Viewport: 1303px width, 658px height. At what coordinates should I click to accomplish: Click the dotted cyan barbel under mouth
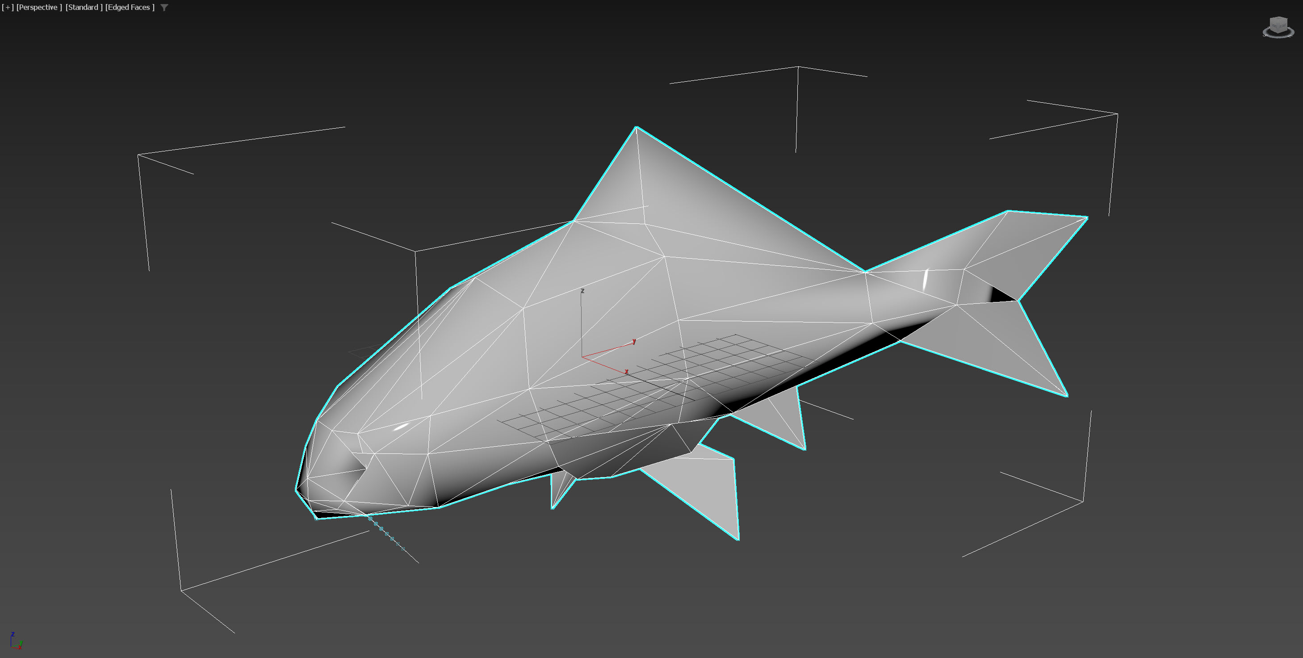click(x=387, y=533)
